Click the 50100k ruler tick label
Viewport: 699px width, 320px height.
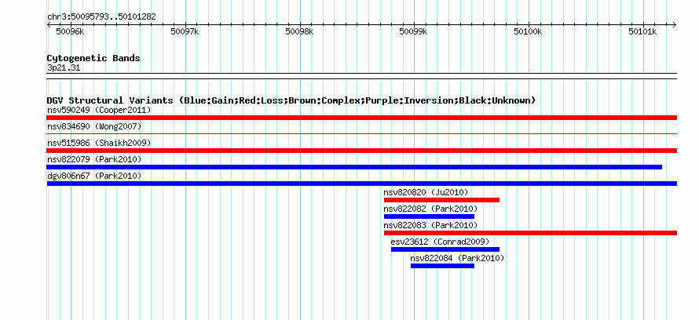(x=529, y=31)
